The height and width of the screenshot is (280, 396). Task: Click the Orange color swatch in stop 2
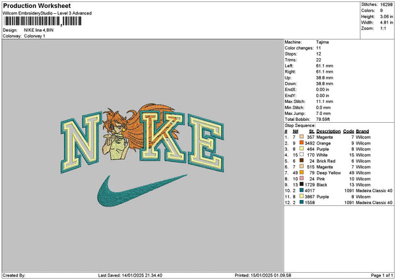coord(302,143)
